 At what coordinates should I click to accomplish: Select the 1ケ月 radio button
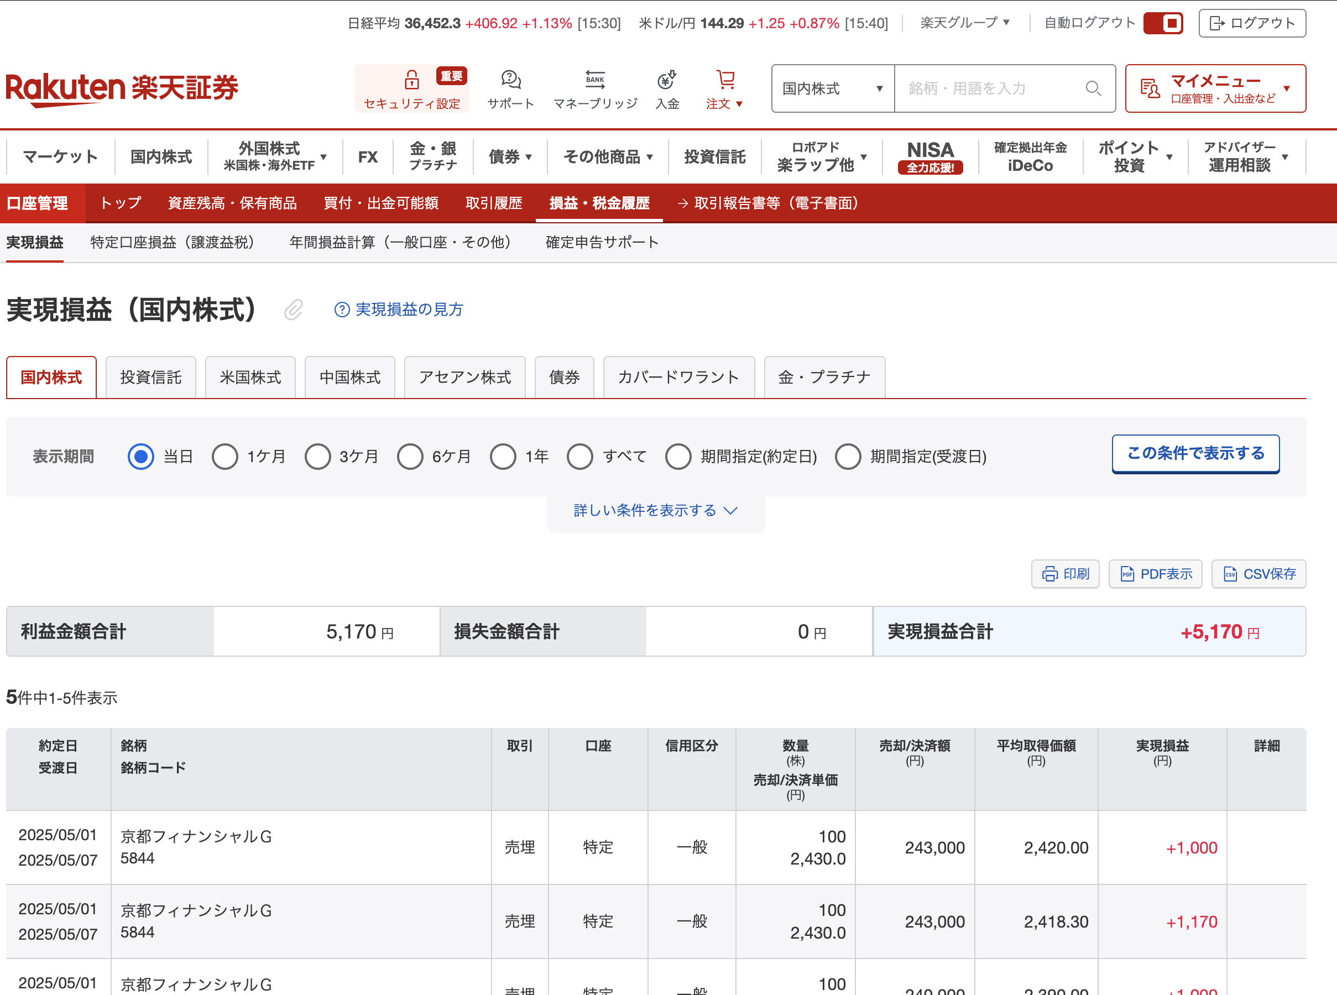[224, 457]
